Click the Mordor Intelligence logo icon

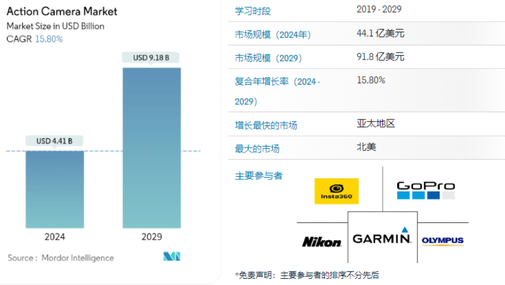(x=172, y=257)
